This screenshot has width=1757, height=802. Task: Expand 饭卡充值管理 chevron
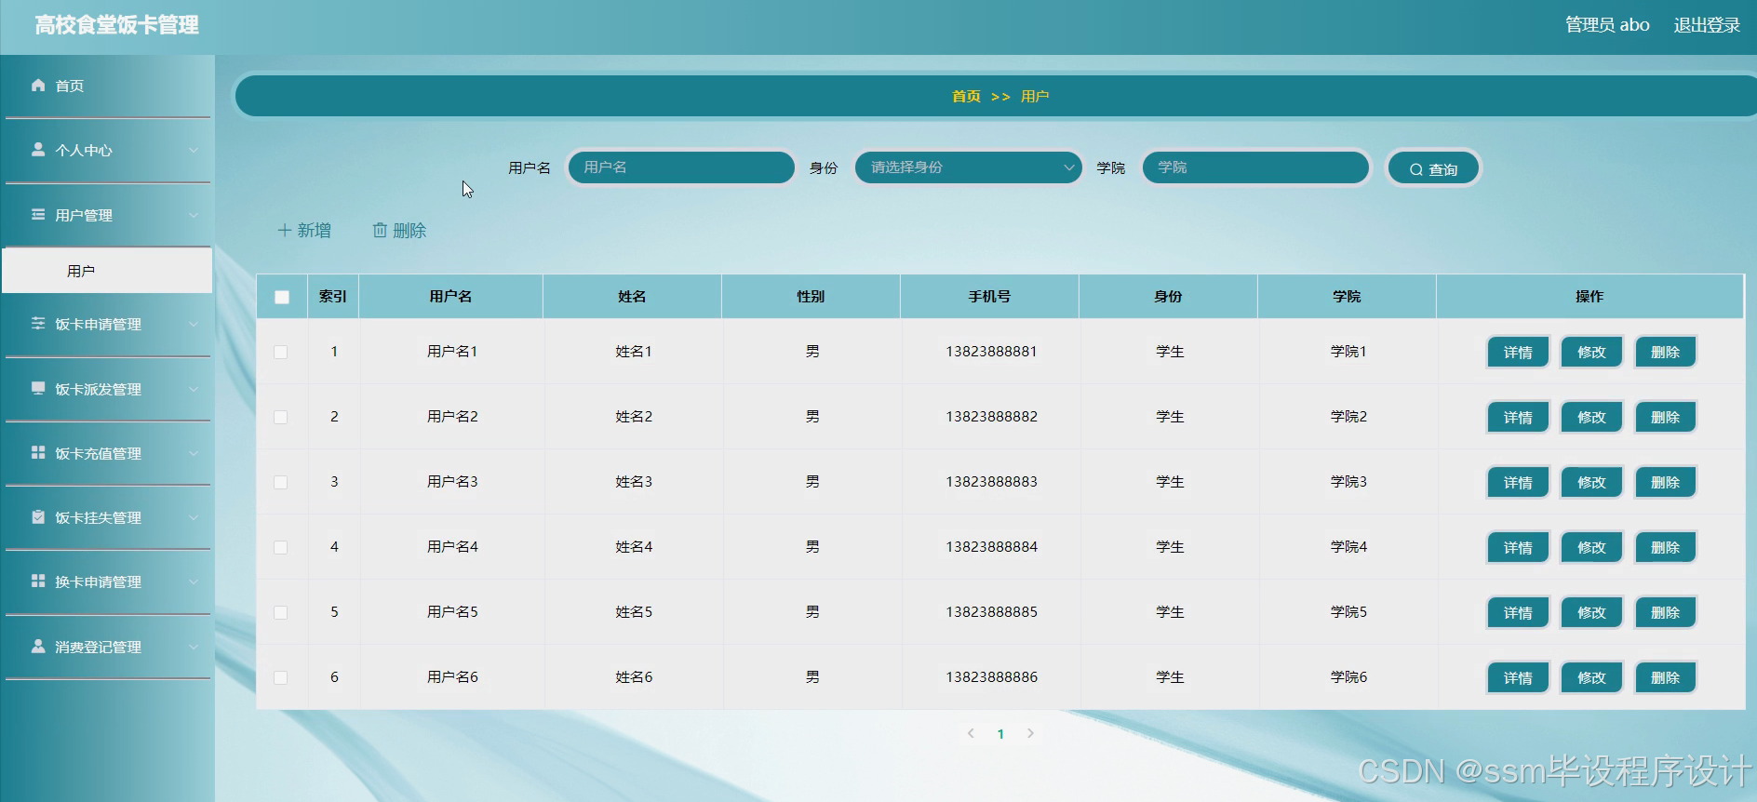point(194,454)
